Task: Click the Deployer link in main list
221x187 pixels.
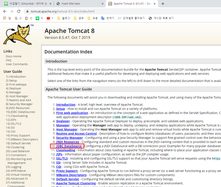Action: pyautogui.click(x=63, y=121)
